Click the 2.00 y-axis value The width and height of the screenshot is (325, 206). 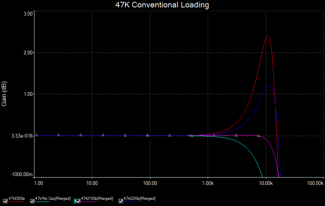coord(28,53)
